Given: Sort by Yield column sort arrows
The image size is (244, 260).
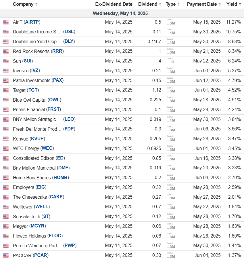Looking at the screenshot, I should [x=240, y=4].
